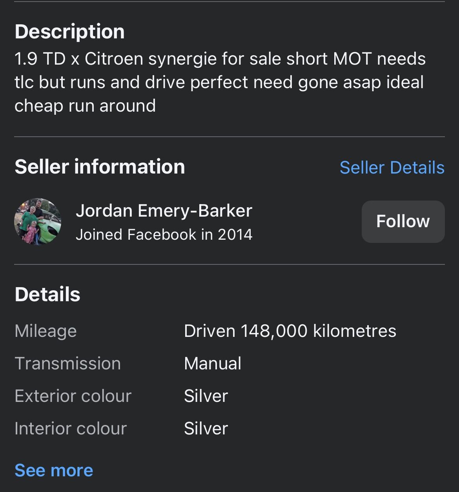Follow seller Jordan Emery-Barker

pos(403,222)
